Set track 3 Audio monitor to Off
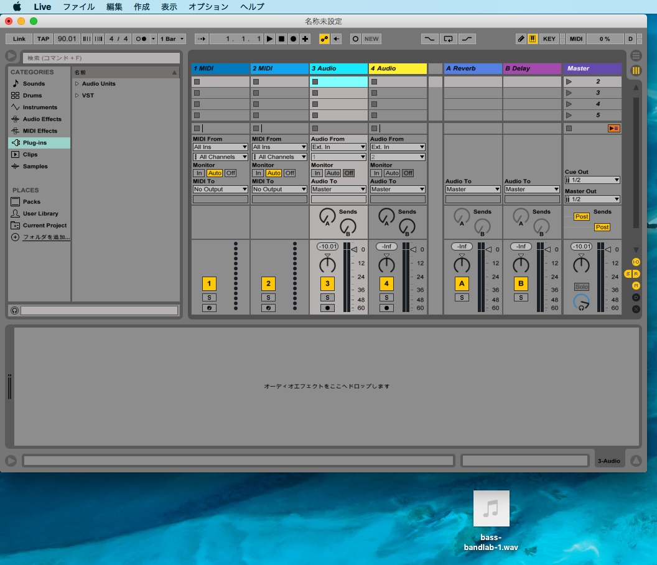Image resolution: width=657 pixels, height=565 pixels. [349, 173]
